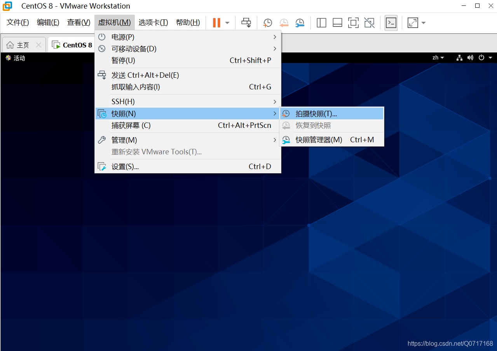Click the settings icon beside 设置(S)...
Viewport: 497px width, 351px height.
(102, 166)
